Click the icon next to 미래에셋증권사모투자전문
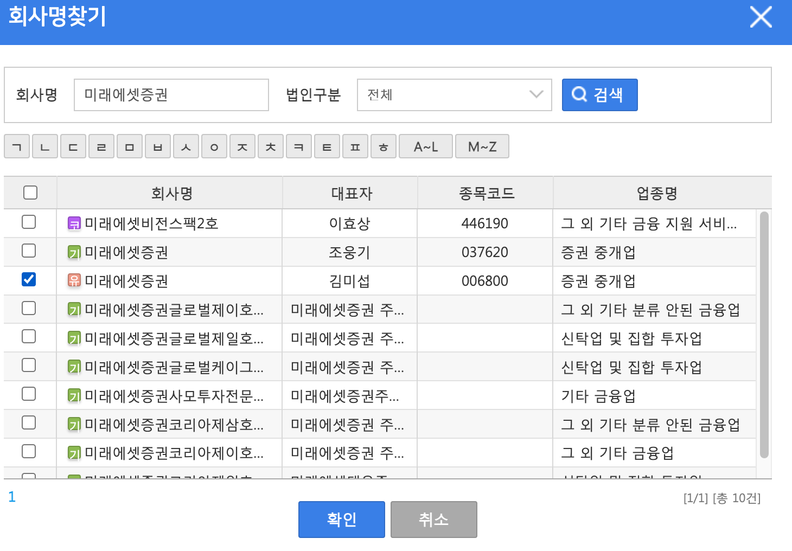The width and height of the screenshot is (792, 551). tap(74, 396)
